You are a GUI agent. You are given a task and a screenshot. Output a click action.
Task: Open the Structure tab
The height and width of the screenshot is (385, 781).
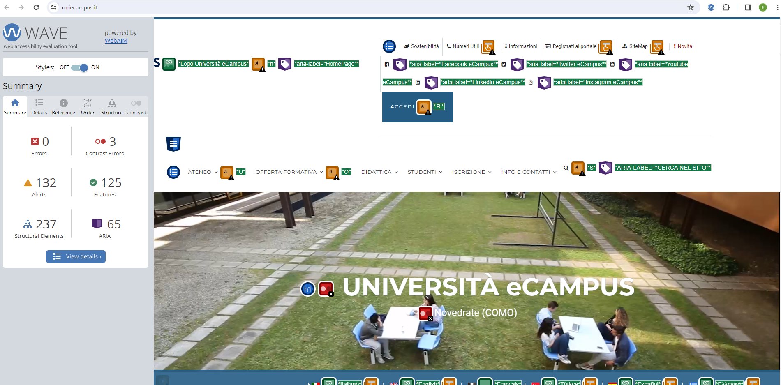point(112,107)
